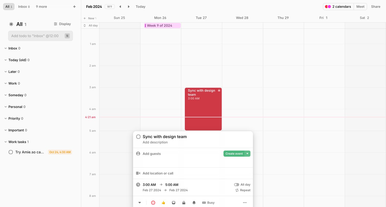Open the dropdown caret in the popup bottom toolbar
Image resolution: width=386 pixels, height=207 pixels.
click(x=140, y=203)
